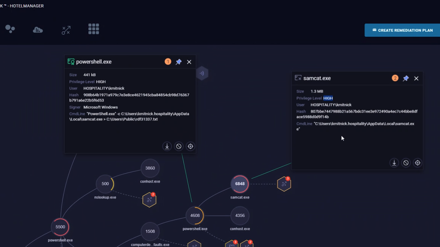
Task: Click powershell.exe card hash value
Action: [x=129, y=98]
